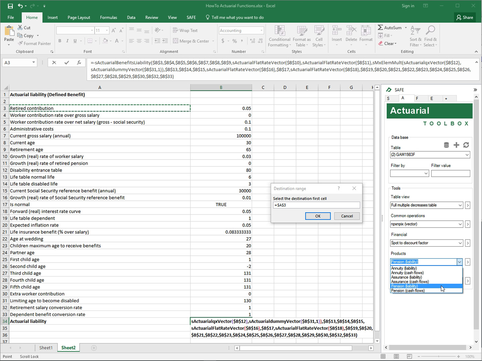Open the File menu tab

tap(11, 18)
